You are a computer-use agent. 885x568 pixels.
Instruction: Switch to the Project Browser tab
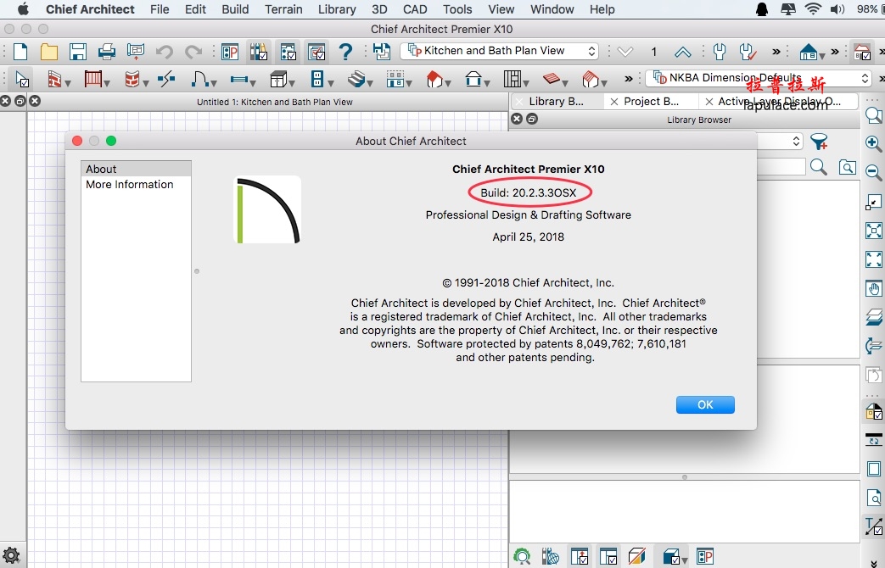tap(651, 101)
